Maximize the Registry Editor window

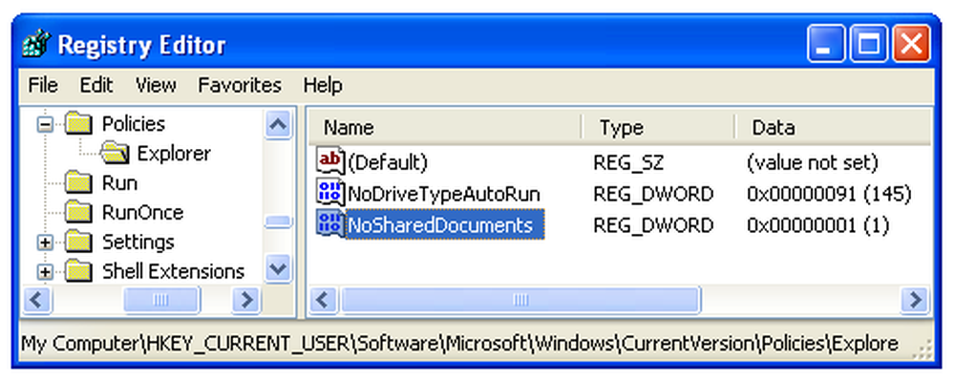click(x=868, y=45)
